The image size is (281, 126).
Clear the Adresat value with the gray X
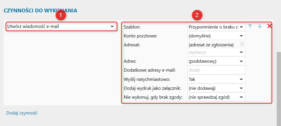[x=242, y=44]
